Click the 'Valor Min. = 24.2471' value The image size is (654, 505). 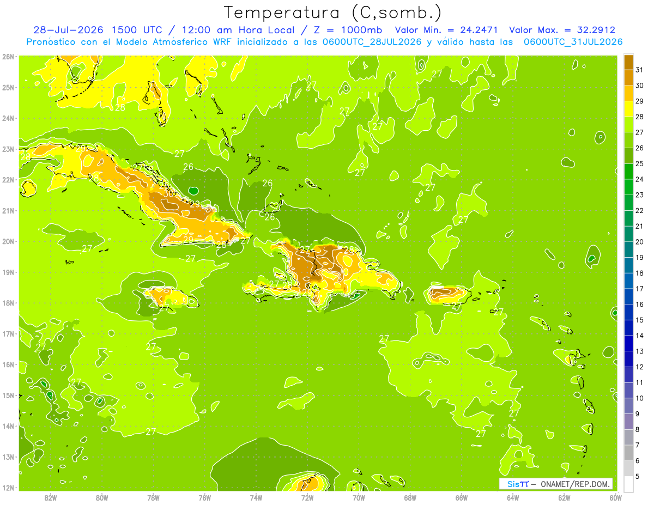coord(446,30)
